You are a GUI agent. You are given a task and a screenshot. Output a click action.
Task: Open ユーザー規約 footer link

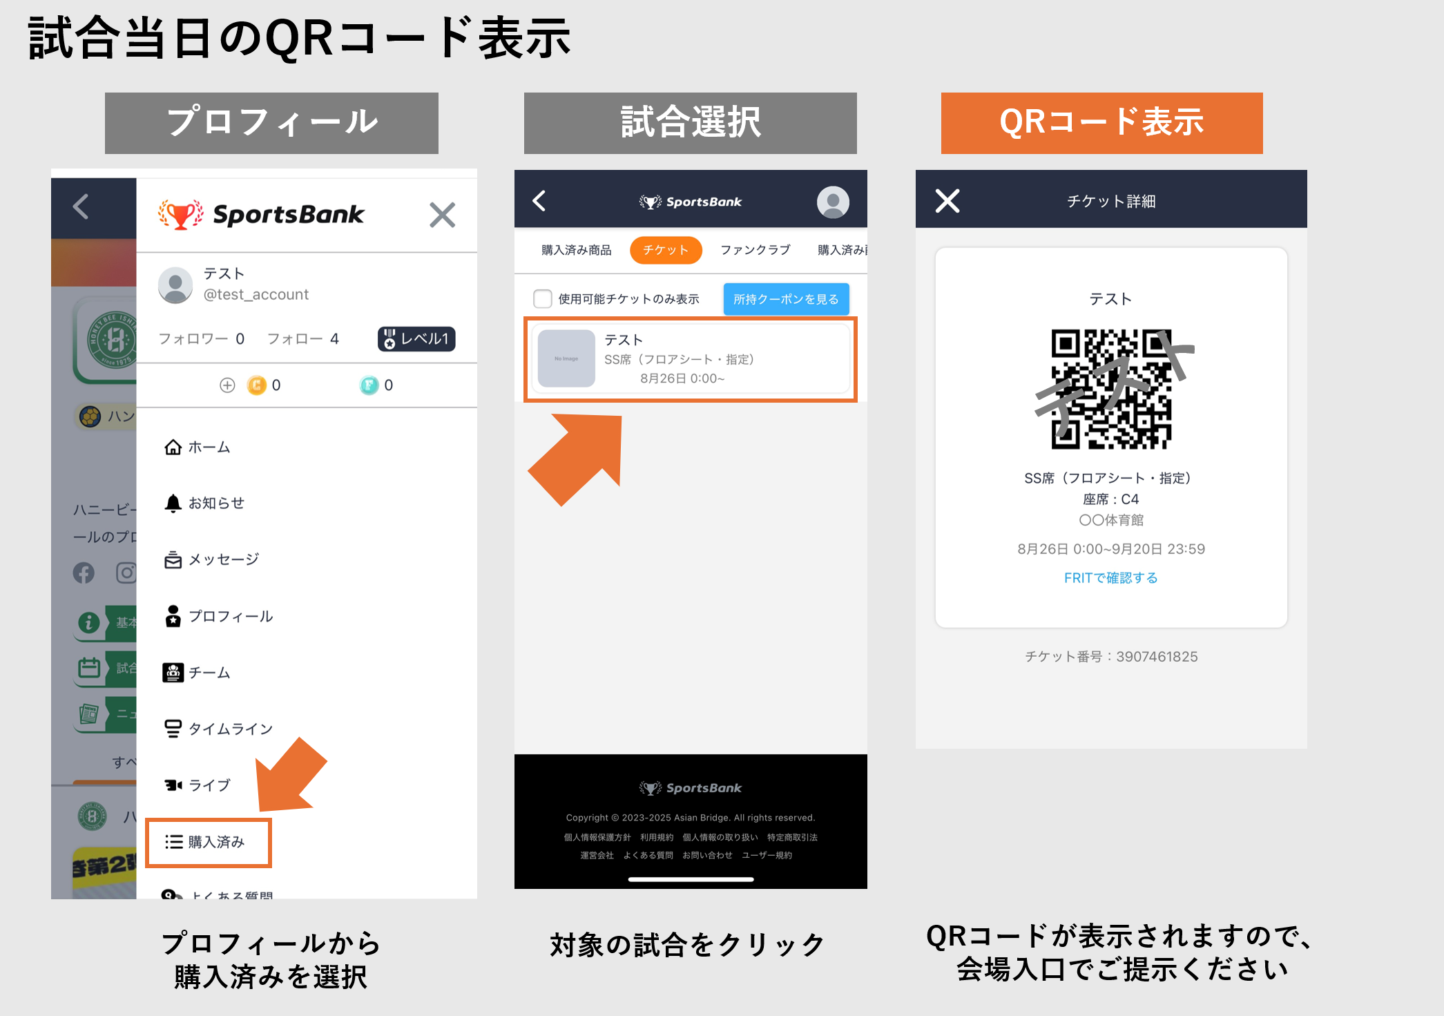click(767, 855)
